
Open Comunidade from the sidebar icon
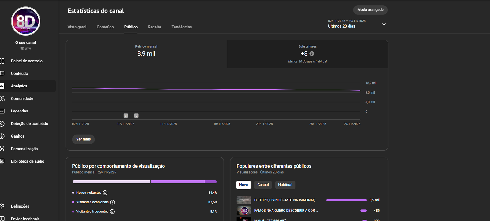(2, 98)
